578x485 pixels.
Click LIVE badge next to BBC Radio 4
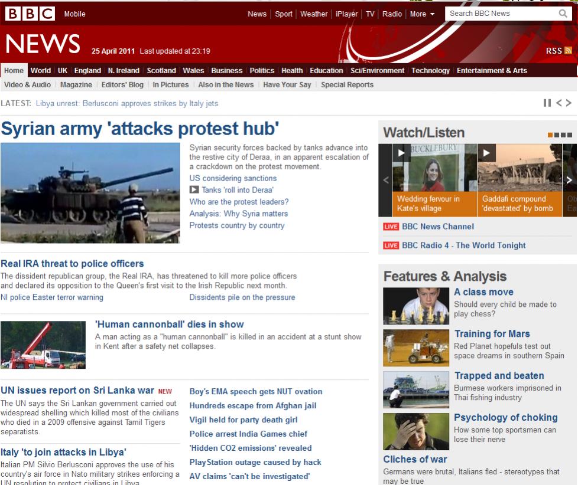click(x=391, y=245)
